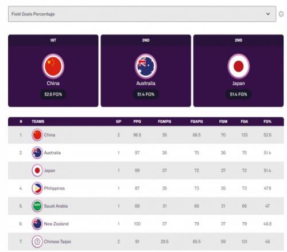Open the 1st place China card

click(53, 70)
